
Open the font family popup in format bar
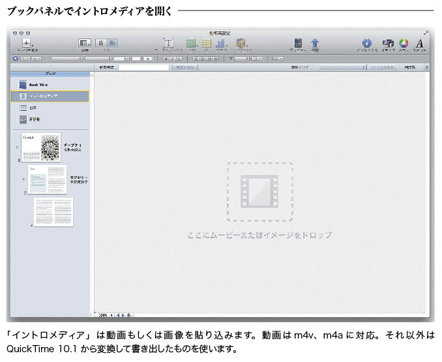pos(67,59)
